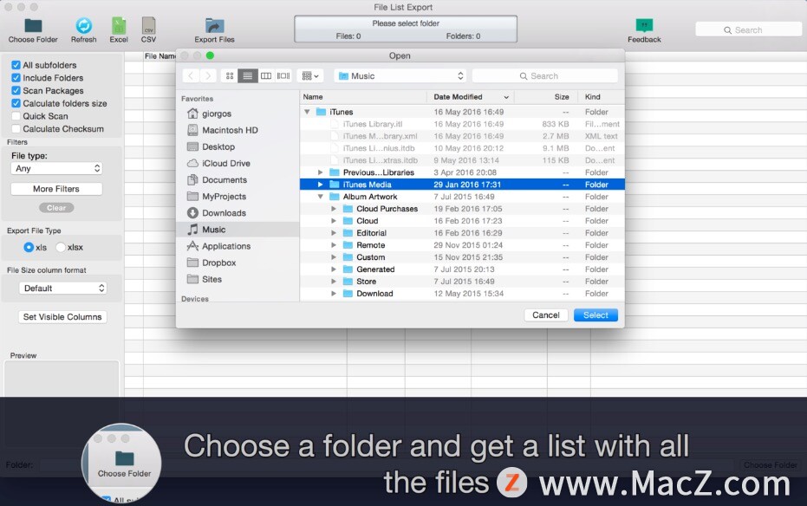This screenshot has height=506, width=807.
Task: Collapse the Album Artwork folder
Action: point(320,197)
